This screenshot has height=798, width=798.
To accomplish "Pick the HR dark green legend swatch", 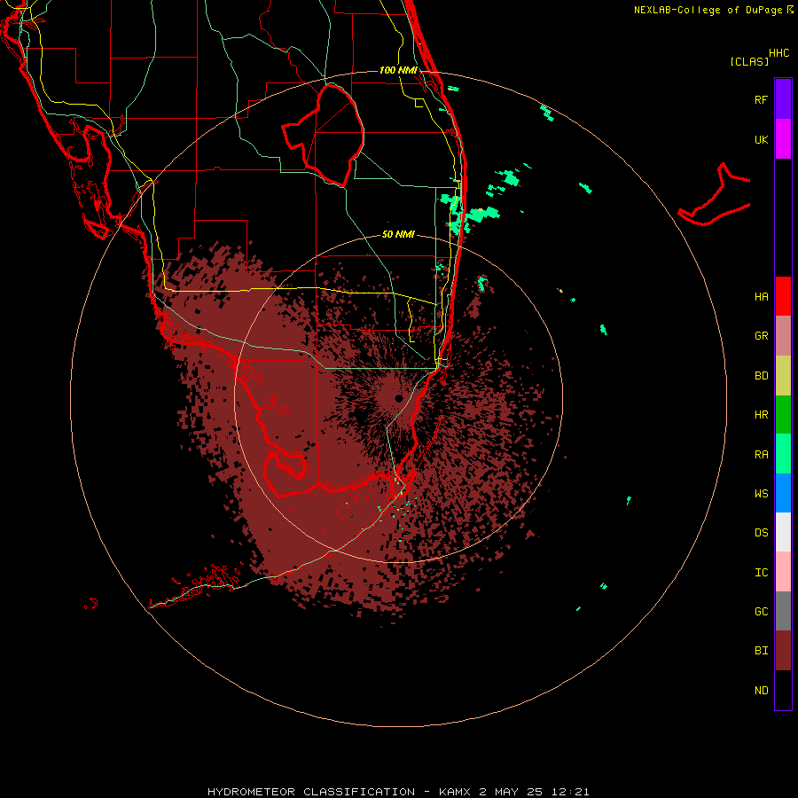I will (783, 415).
